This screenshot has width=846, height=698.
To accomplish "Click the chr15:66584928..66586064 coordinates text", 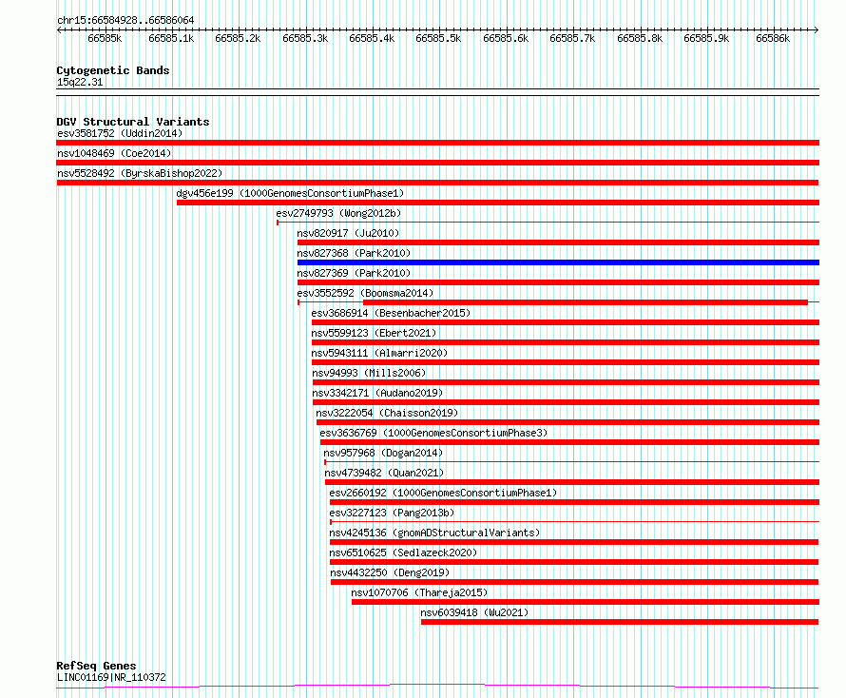I will click(x=125, y=21).
